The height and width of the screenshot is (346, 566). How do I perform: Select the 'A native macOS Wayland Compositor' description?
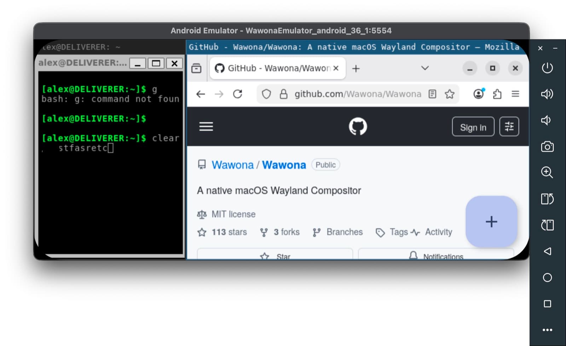pyautogui.click(x=279, y=190)
